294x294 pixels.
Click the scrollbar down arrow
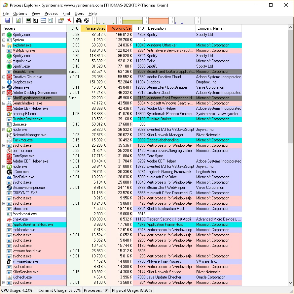click(x=291, y=283)
